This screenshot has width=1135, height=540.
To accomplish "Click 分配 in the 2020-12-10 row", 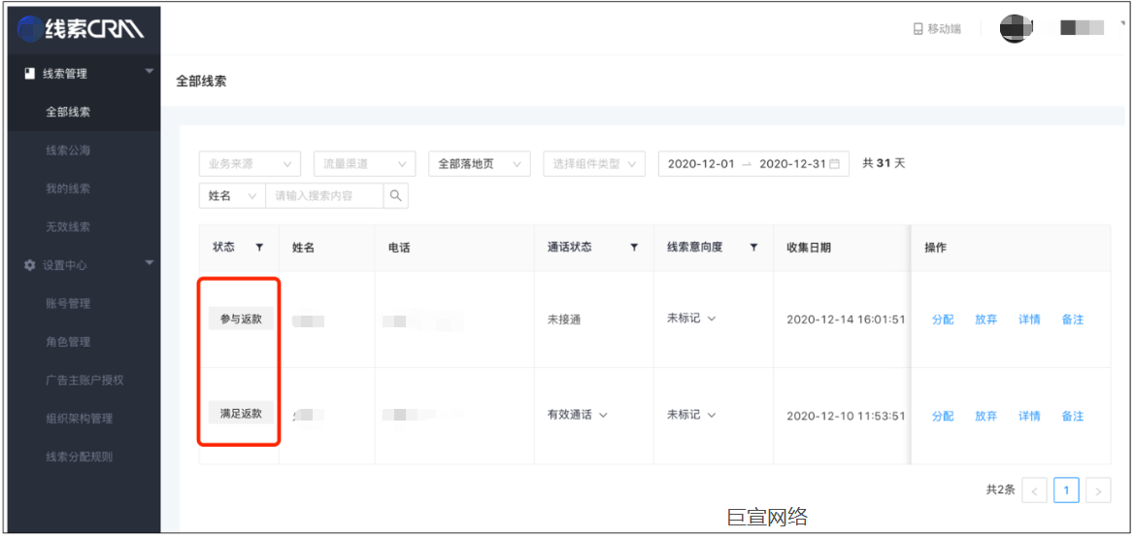I will click(x=943, y=417).
